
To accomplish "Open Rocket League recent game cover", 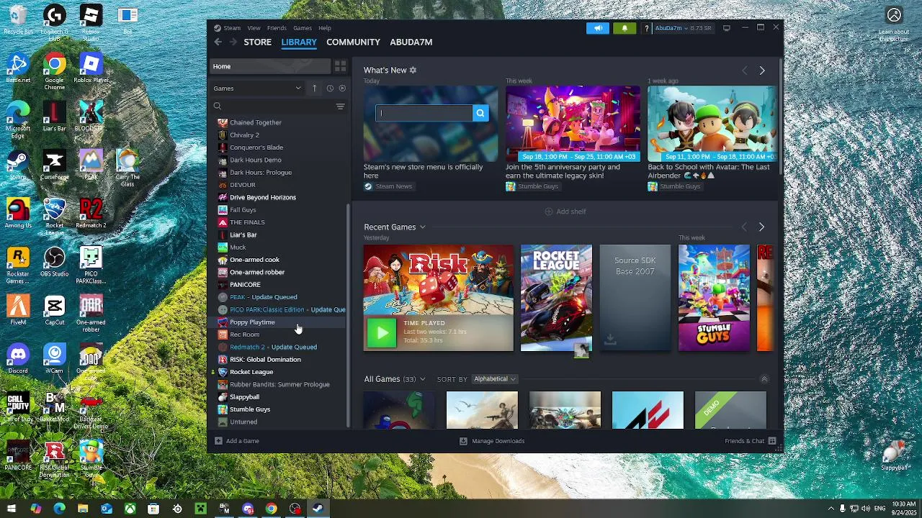I will click(556, 298).
